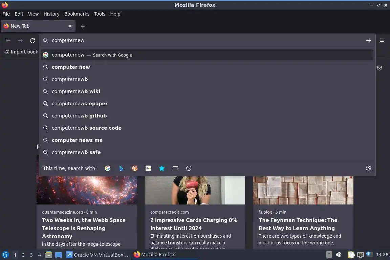Image resolution: width=390 pixels, height=260 pixels.
Task: Open the View menu
Action: pyautogui.click(x=33, y=14)
